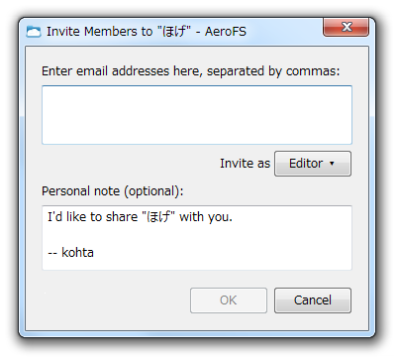The width and height of the screenshot is (398, 360).
Task: Click the AeroFS folder icon in title bar
Action: (34, 32)
